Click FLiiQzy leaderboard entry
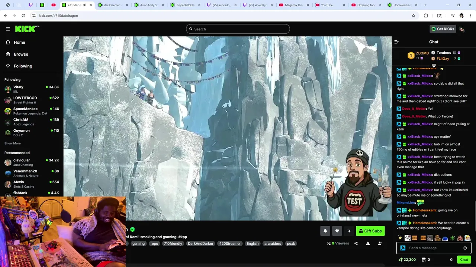 pyautogui.click(x=446, y=59)
